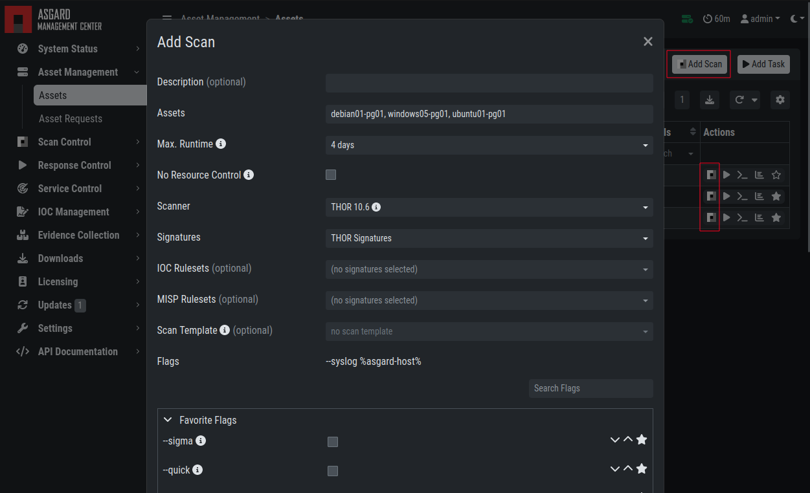Expand System Status in sidebar
The width and height of the screenshot is (810, 493).
(78, 49)
